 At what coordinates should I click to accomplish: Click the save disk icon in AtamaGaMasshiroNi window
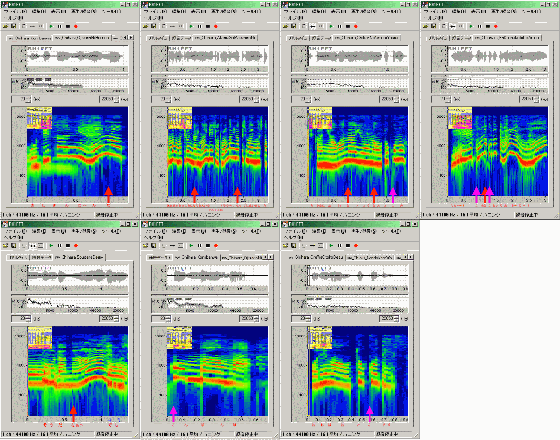153,26
